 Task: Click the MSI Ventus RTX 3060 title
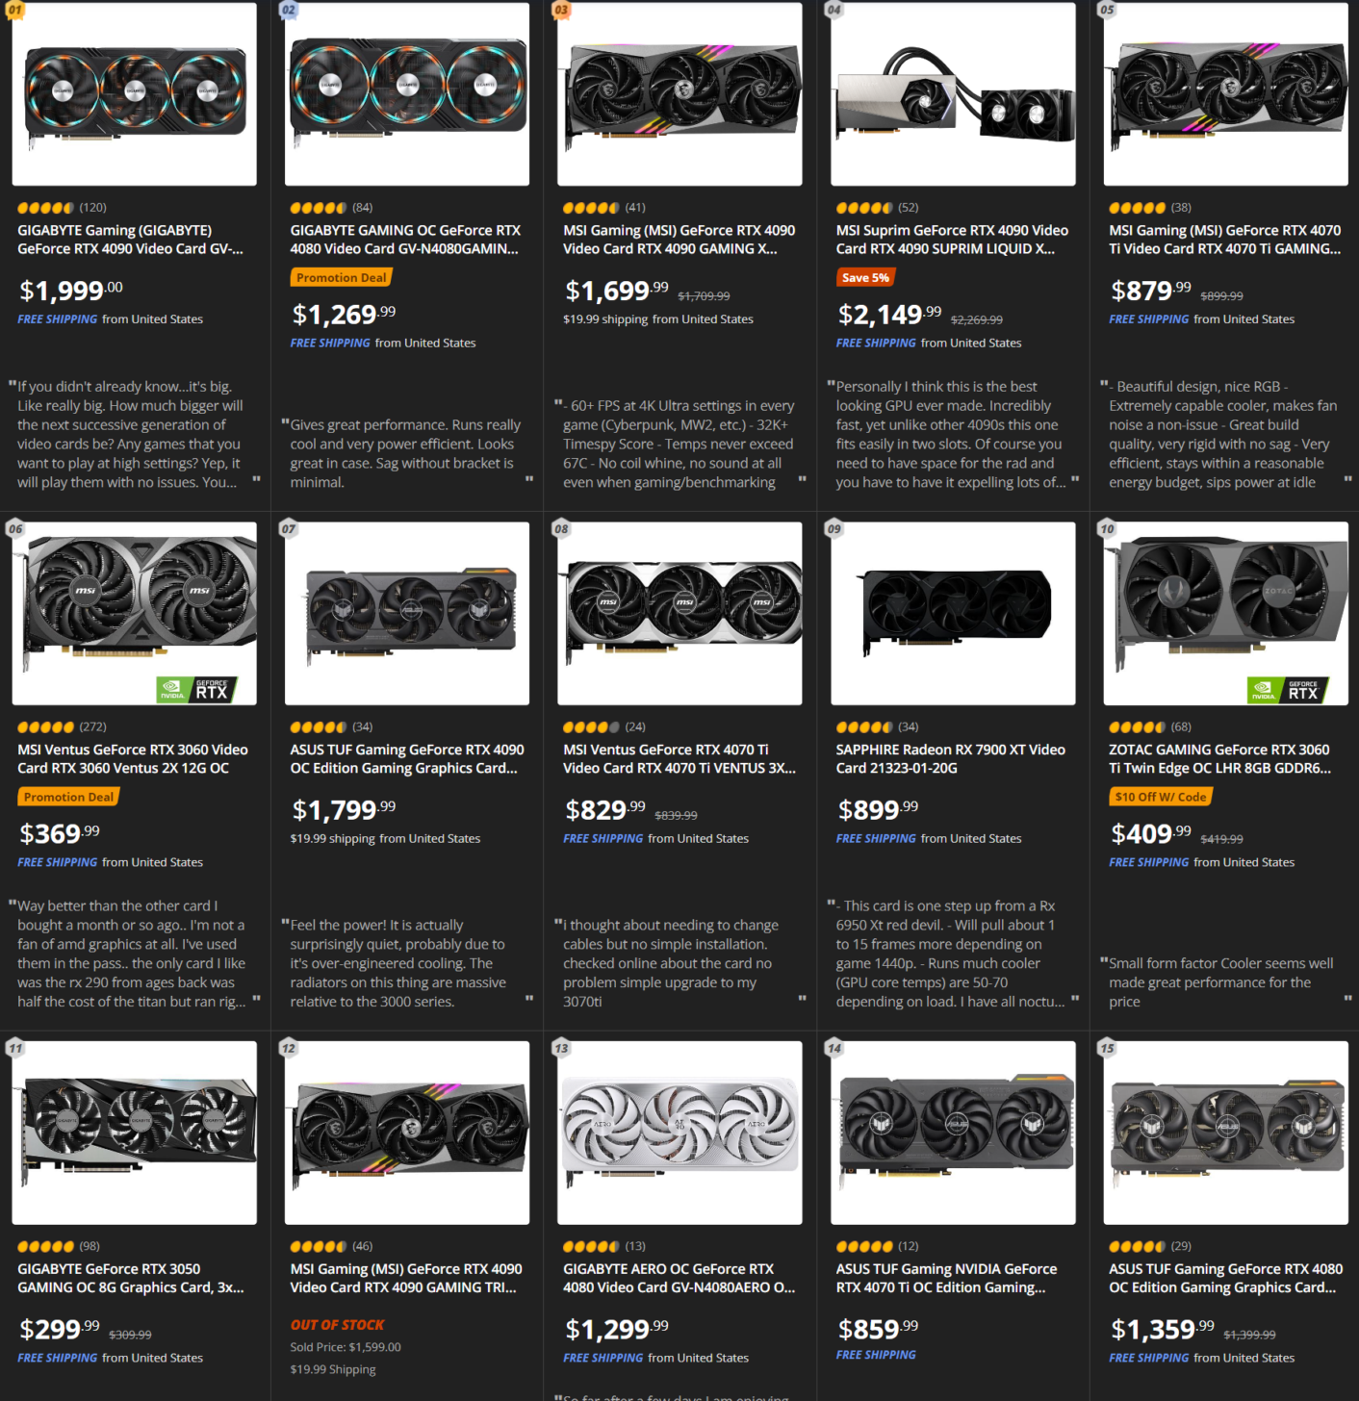[133, 759]
